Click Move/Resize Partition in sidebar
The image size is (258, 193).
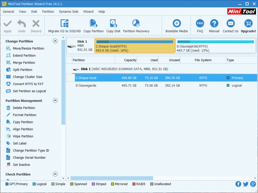click(x=28, y=48)
